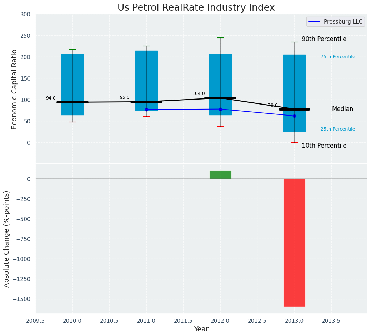
Task: Click the median value label '94.0'
Action: click(x=51, y=98)
